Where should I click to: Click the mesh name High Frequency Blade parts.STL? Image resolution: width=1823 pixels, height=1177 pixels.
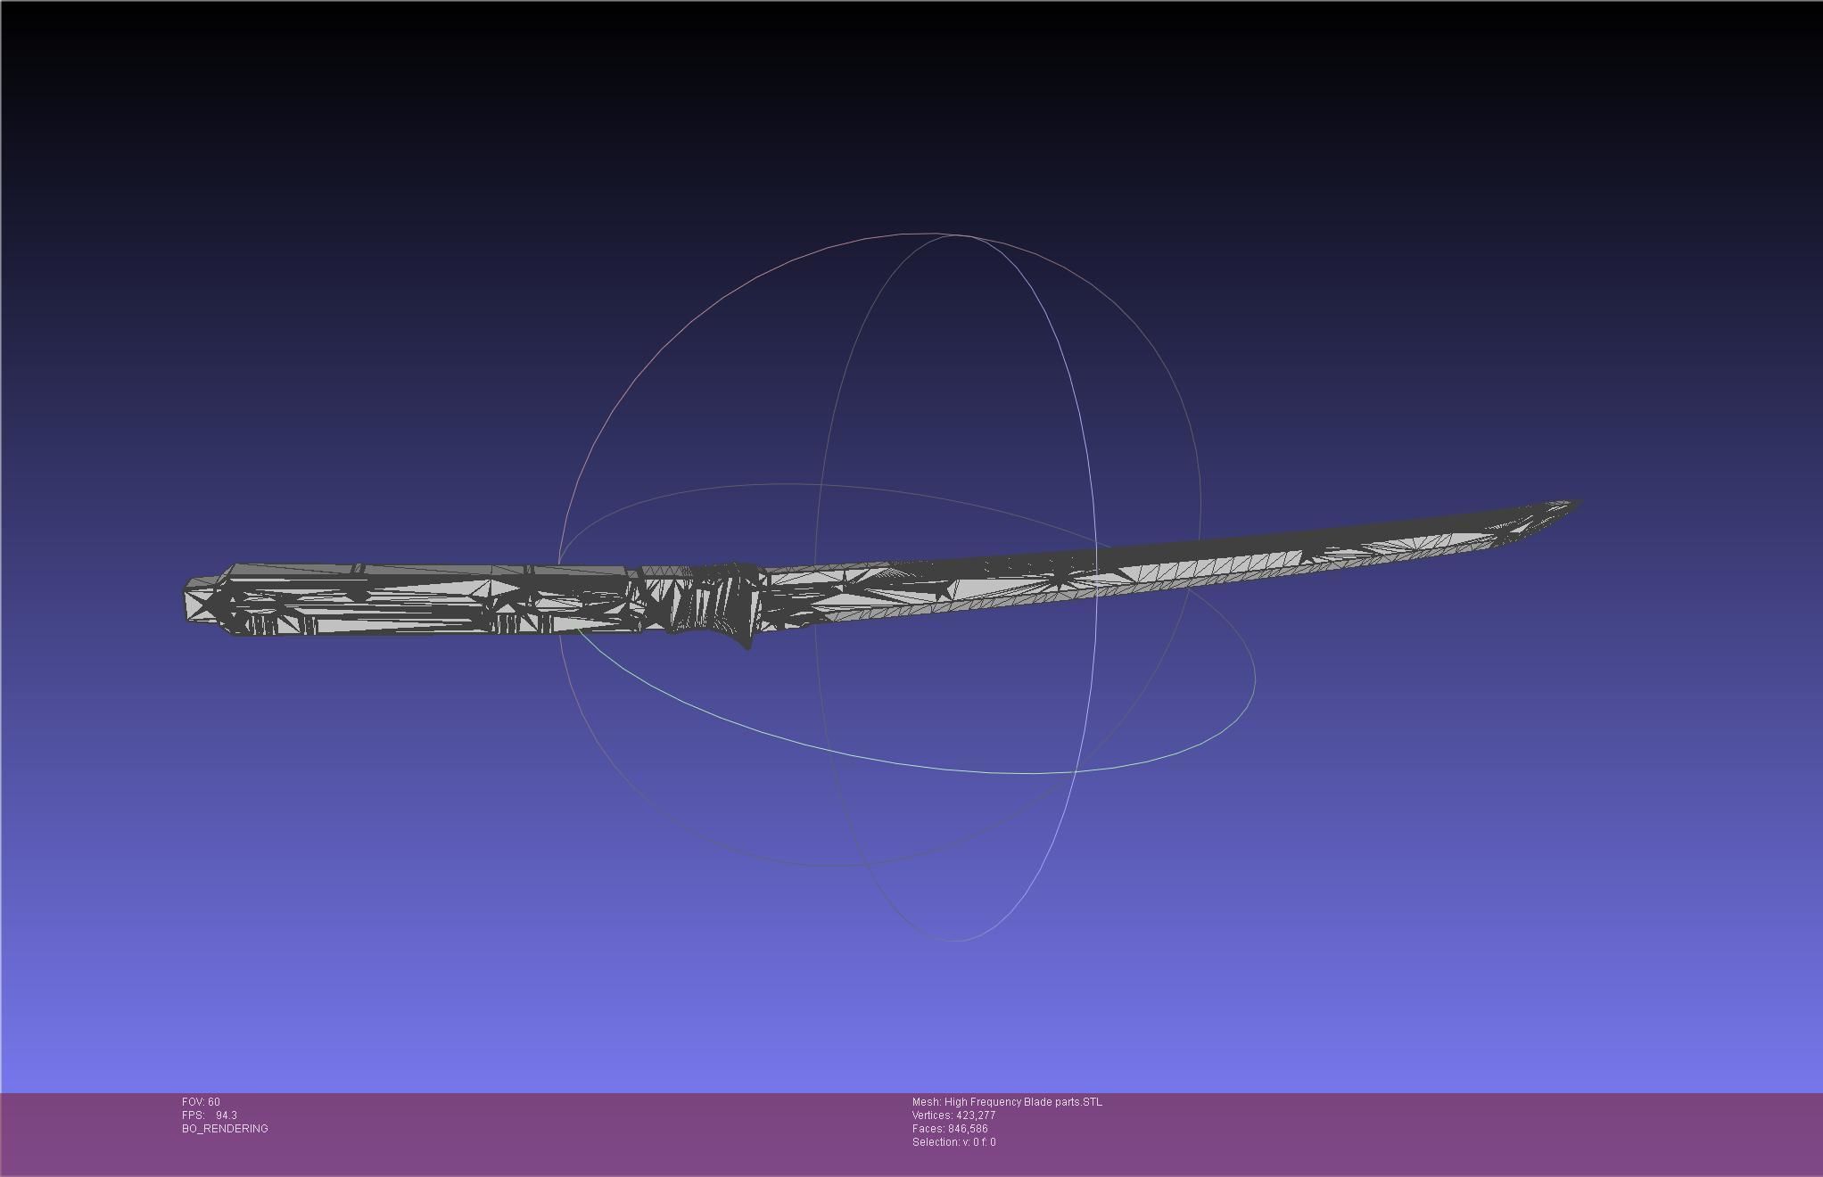click(1007, 1102)
